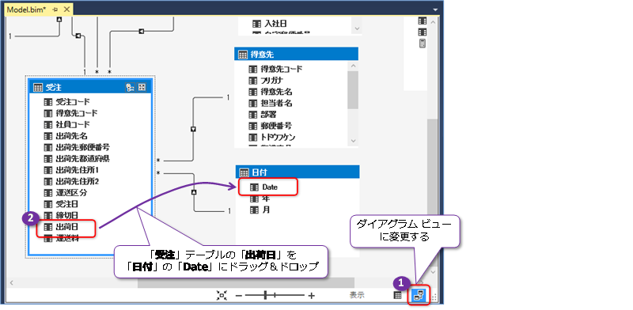Click zoom in plus button
This screenshot has width=633, height=310.
(311, 296)
